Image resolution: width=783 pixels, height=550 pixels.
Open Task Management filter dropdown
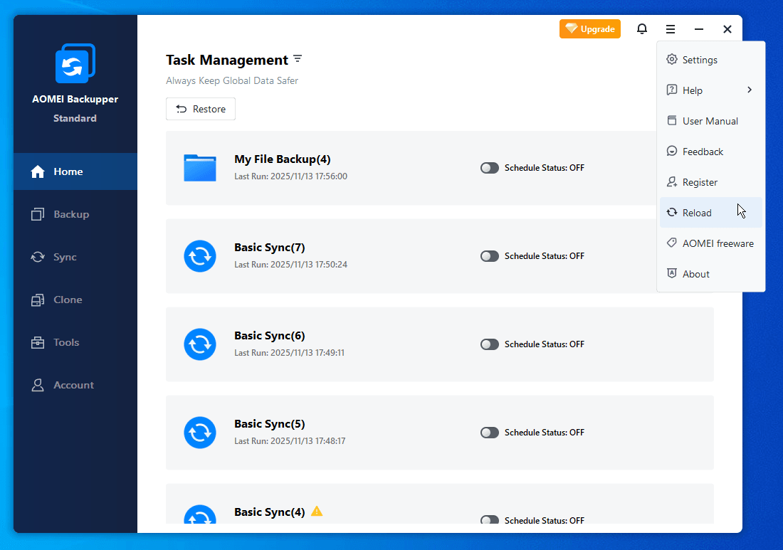[x=298, y=59]
